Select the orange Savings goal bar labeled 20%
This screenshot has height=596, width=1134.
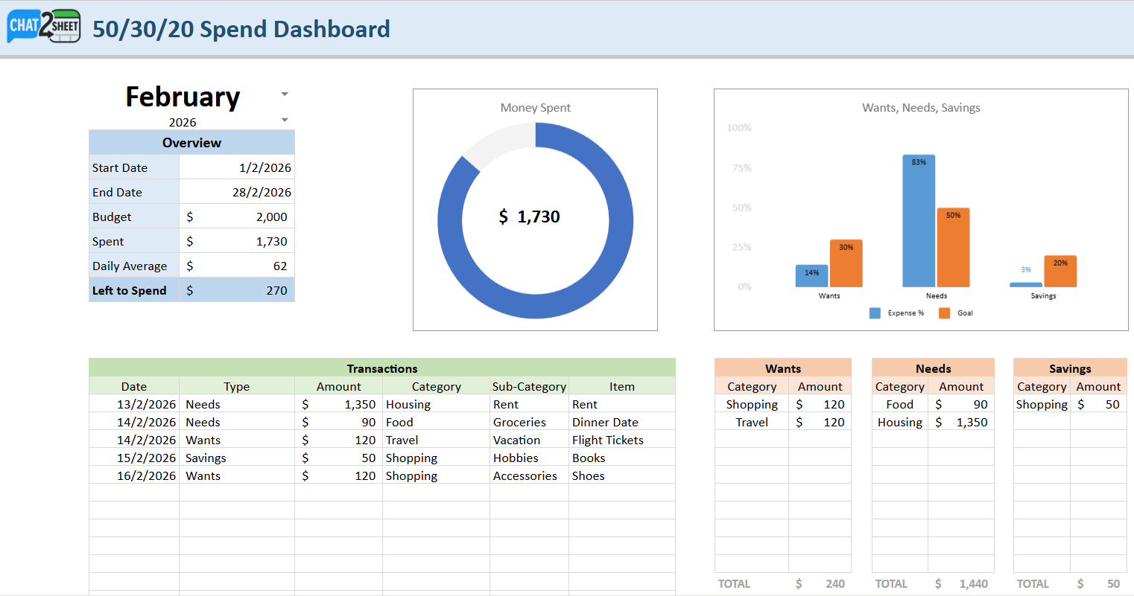click(1060, 274)
